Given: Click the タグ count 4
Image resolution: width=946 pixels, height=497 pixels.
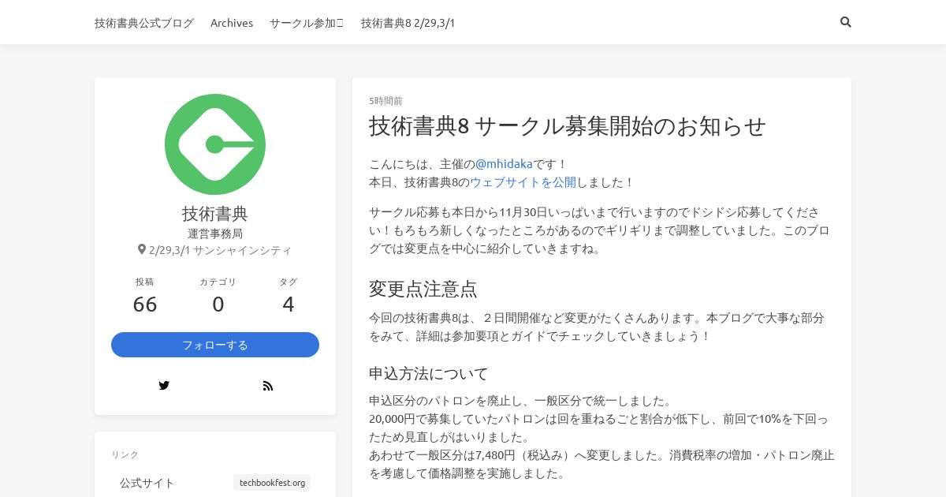Looking at the screenshot, I should (x=289, y=305).
